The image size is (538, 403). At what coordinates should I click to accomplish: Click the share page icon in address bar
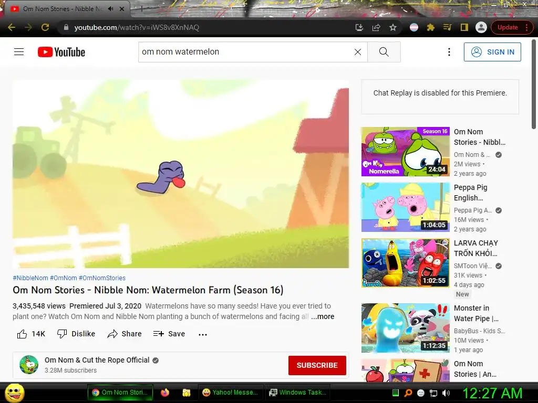[x=376, y=27]
